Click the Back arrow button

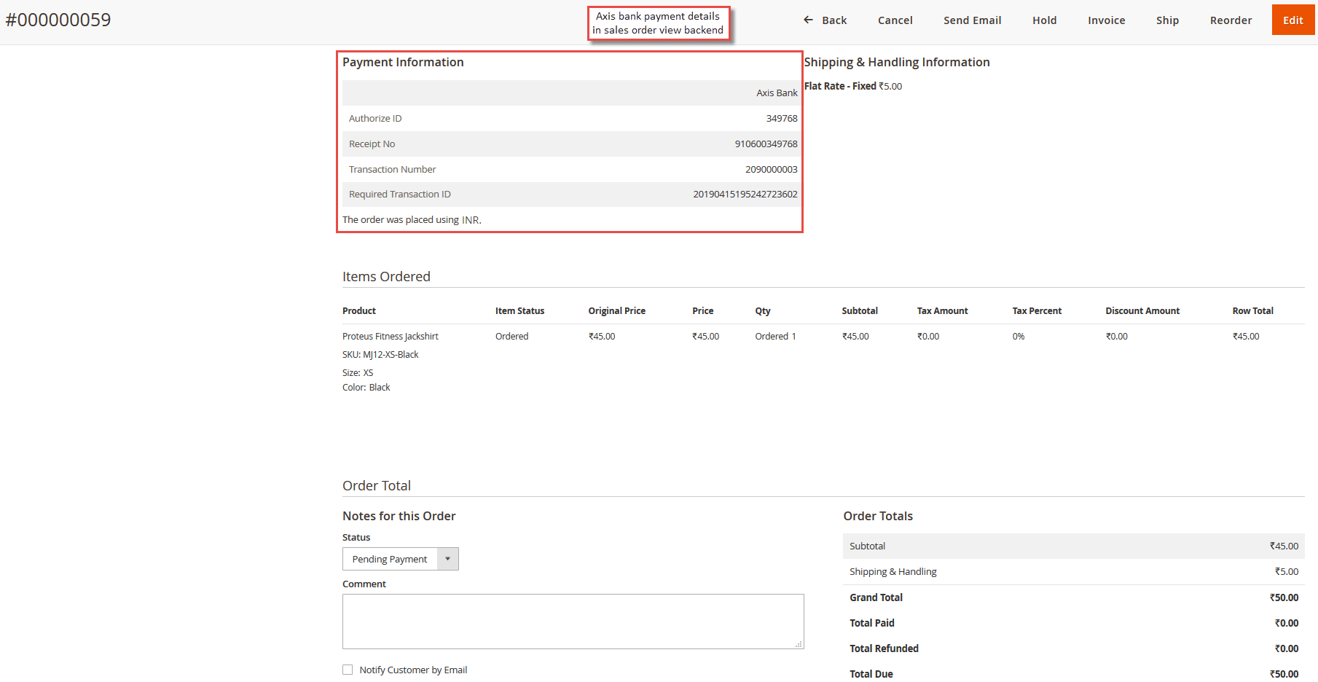825,20
